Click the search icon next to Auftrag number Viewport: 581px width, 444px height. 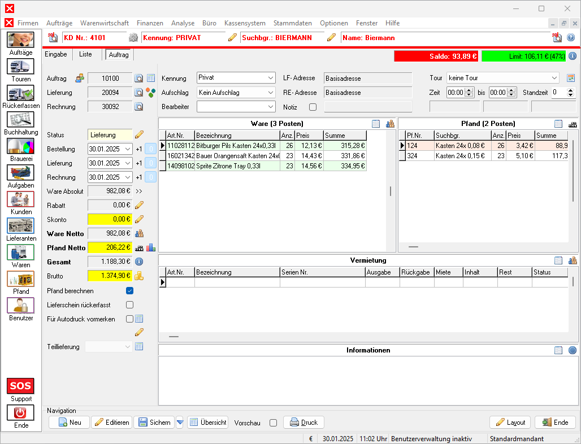pyautogui.click(x=139, y=78)
